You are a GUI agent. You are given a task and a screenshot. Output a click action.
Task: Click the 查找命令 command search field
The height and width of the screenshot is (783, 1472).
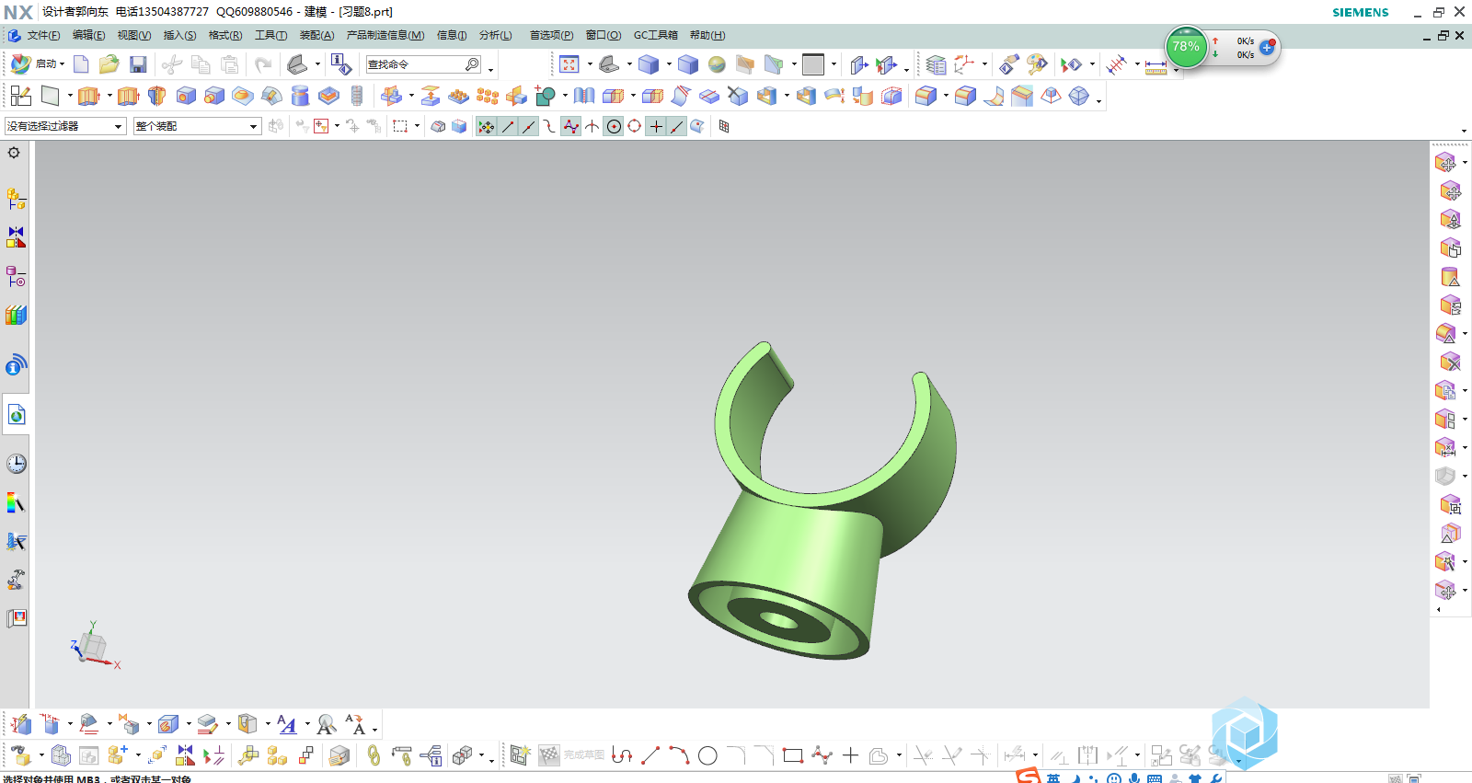tap(423, 64)
